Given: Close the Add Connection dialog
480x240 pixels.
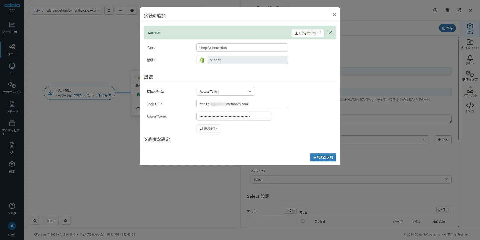Looking at the screenshot, I should click(x=334, y=15).
